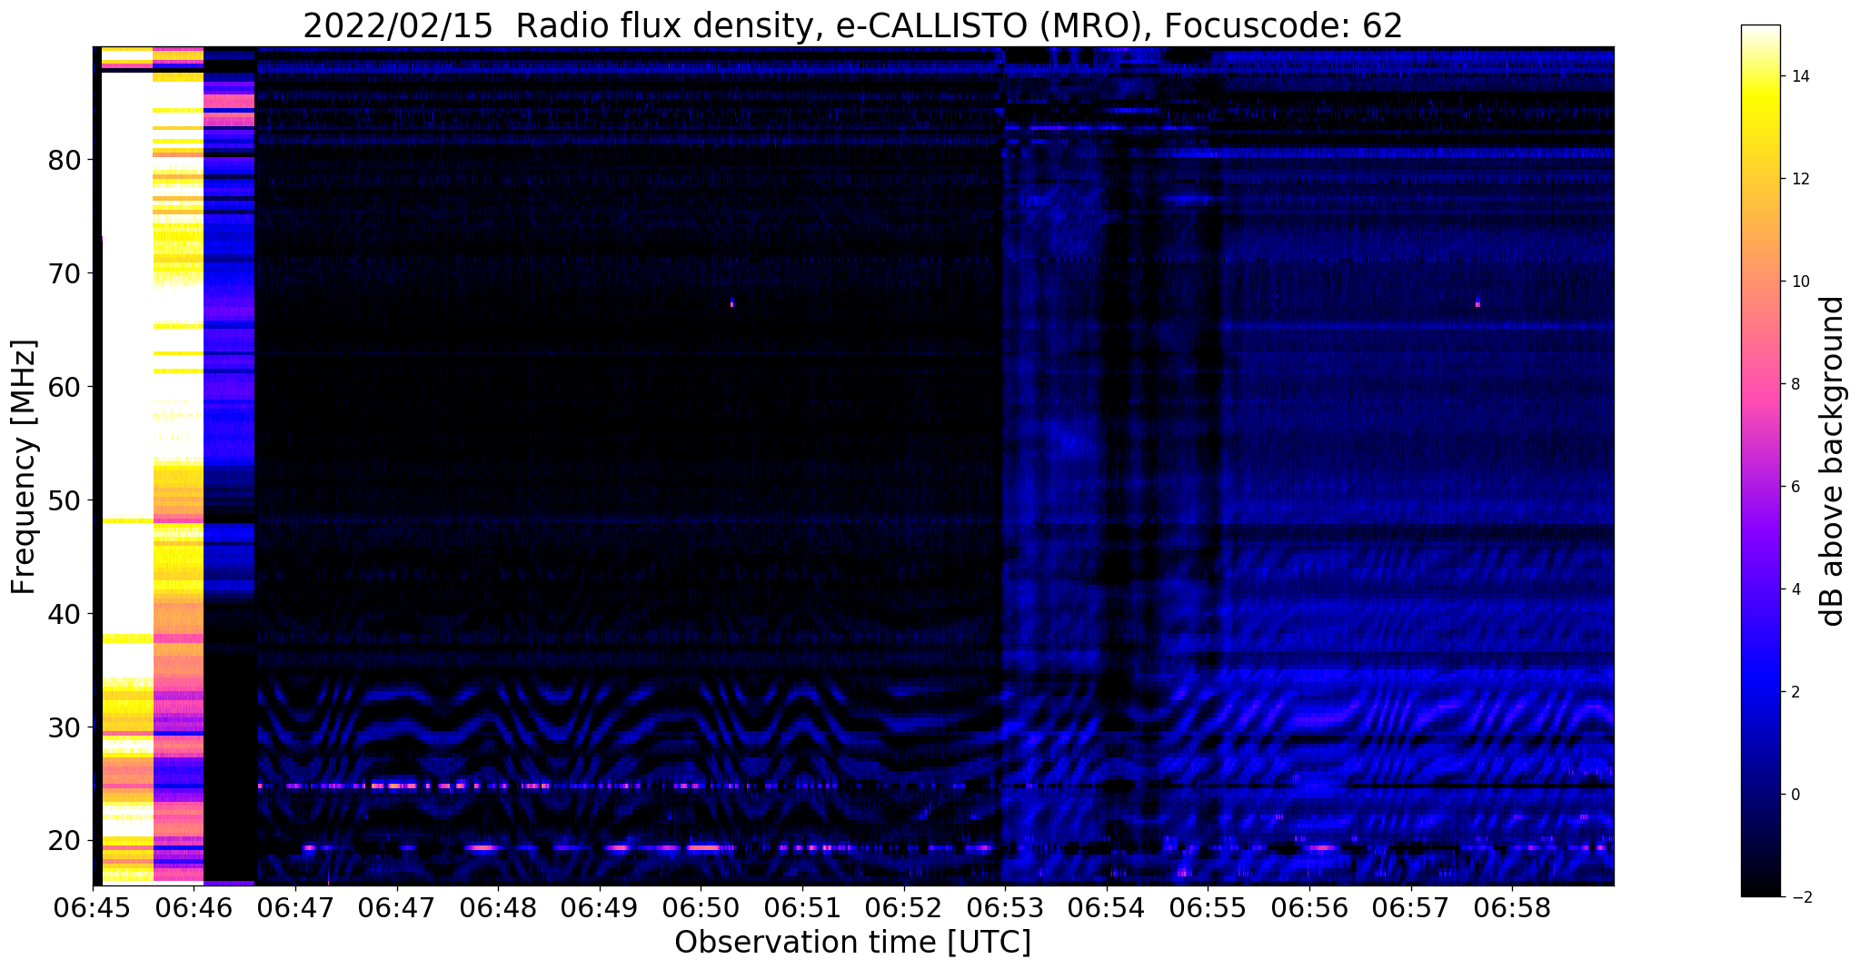Click the 06:52 time tick label
Screen dimensions: 1860x969
pyautogui.click(x=904, y=907)
